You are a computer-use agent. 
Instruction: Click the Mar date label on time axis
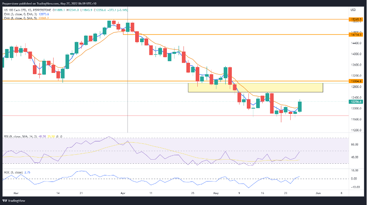click(16, 193)
